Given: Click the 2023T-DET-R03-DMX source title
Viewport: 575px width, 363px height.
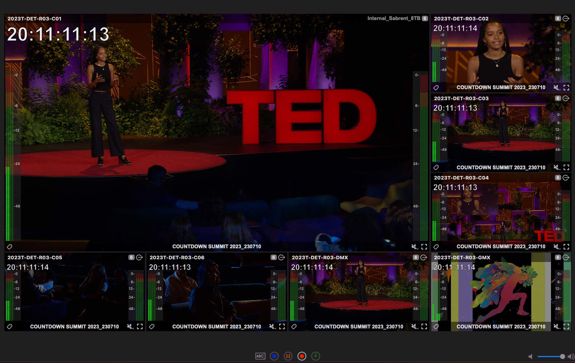Looking at the screenshot, I should 320,257.
